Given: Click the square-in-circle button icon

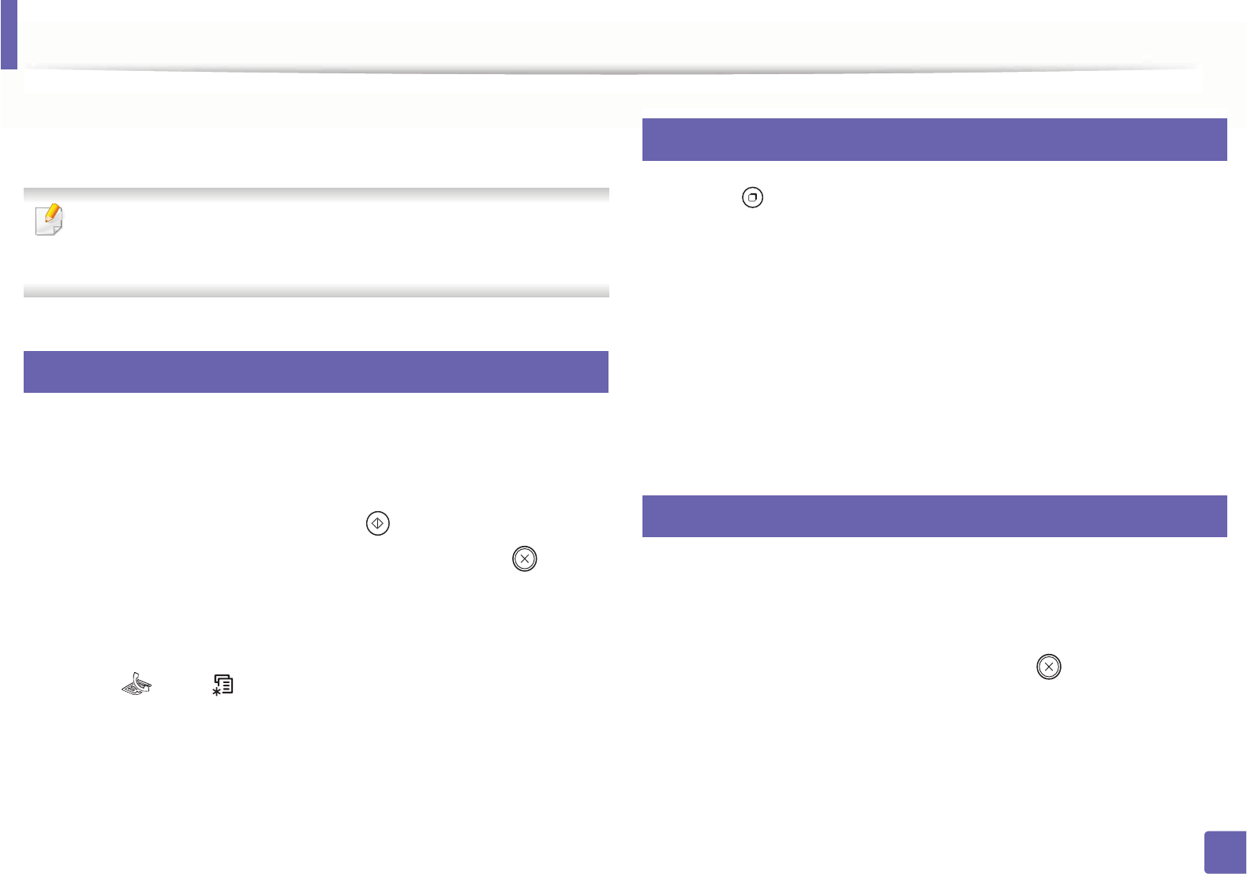Looking at the screenshot, I should (x=753, y=197).
